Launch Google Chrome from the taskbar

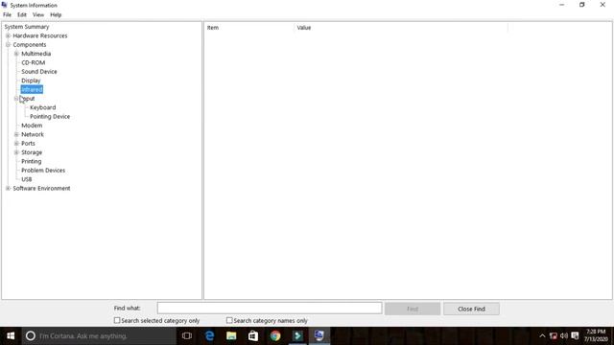275,335
